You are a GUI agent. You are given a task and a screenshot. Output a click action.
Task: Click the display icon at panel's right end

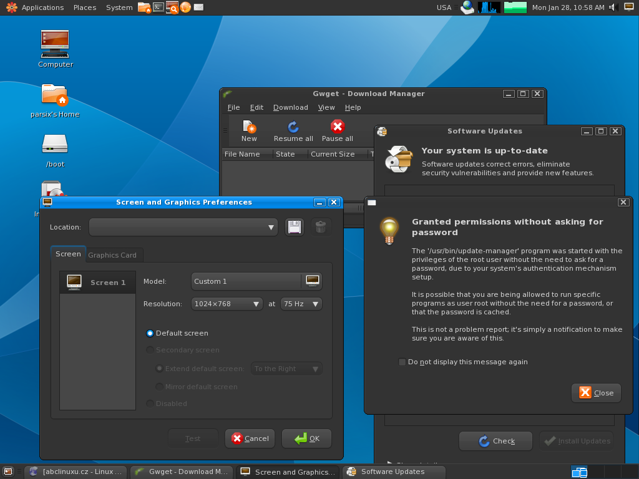click(x=629, y=7)
